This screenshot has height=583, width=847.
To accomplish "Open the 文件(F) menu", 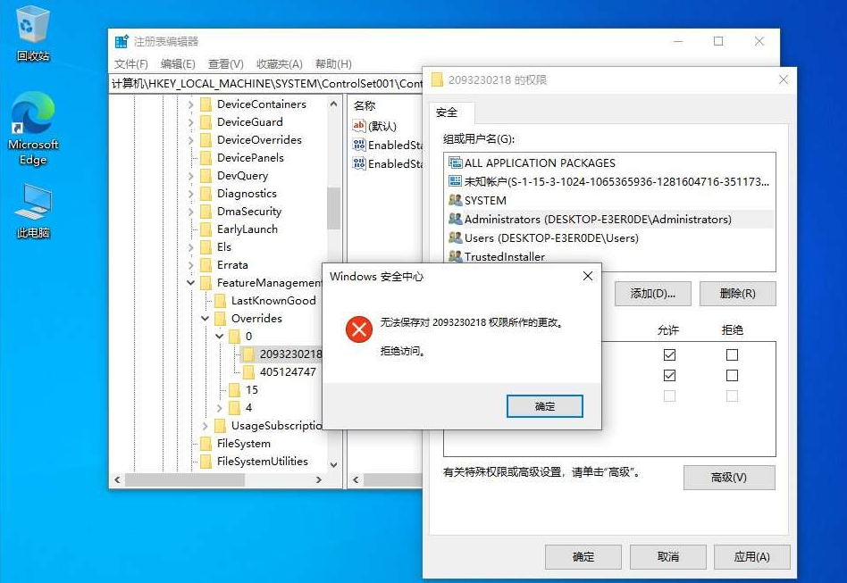I will 130,64.
